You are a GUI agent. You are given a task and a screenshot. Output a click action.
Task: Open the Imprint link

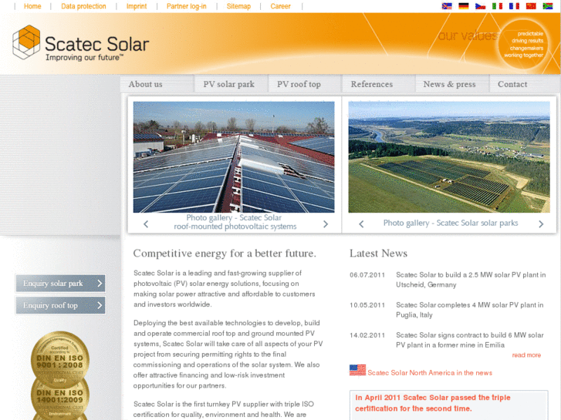point(137,6)
